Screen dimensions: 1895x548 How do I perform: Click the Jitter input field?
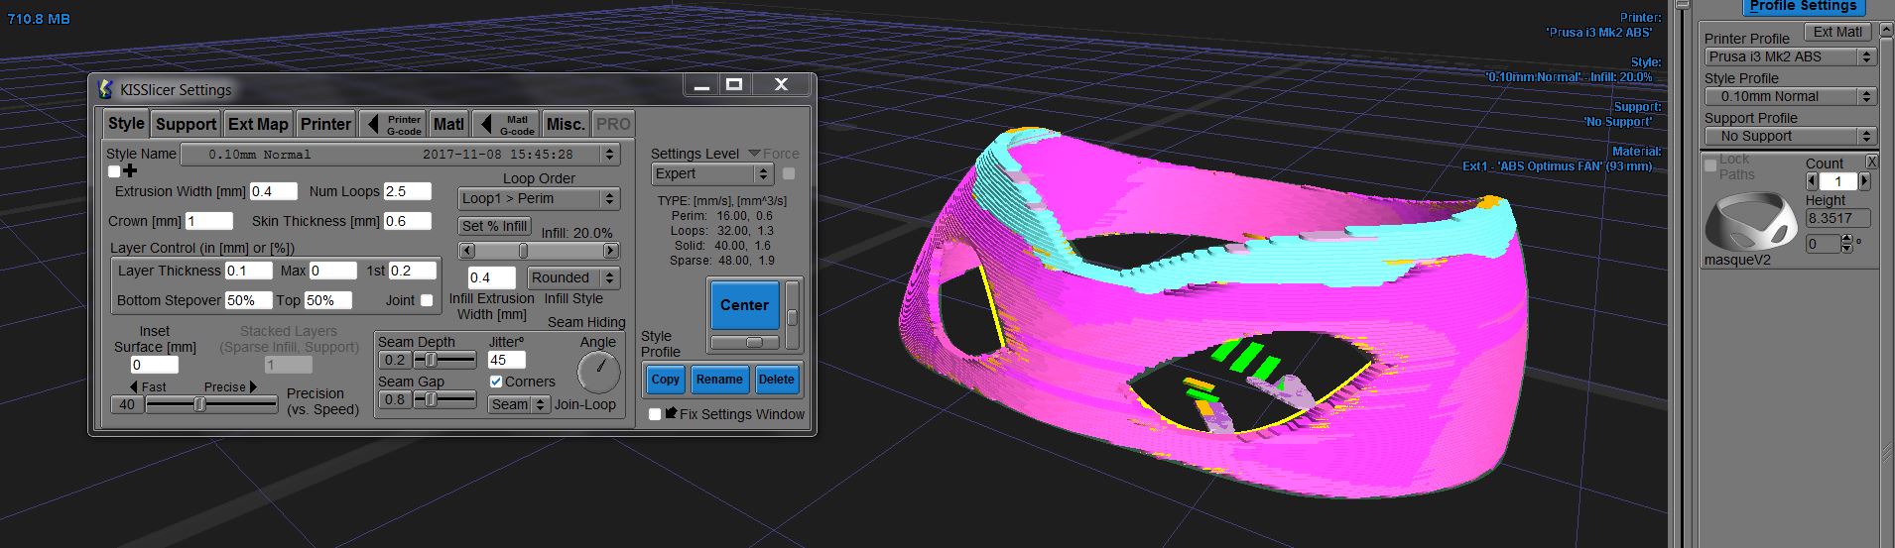point(506,361)
